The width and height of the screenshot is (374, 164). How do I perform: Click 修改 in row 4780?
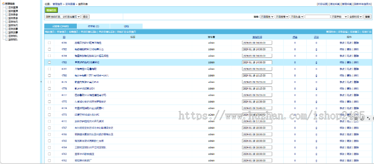point(342,75)
